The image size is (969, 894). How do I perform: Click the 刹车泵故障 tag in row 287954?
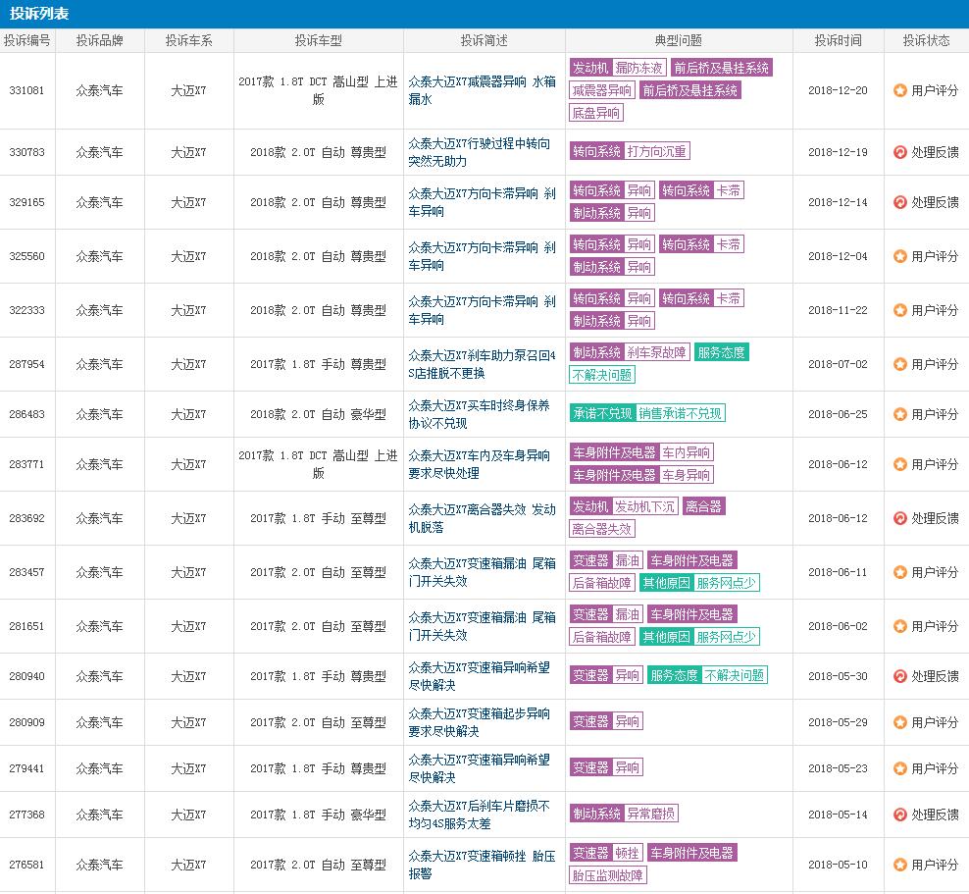657,353
